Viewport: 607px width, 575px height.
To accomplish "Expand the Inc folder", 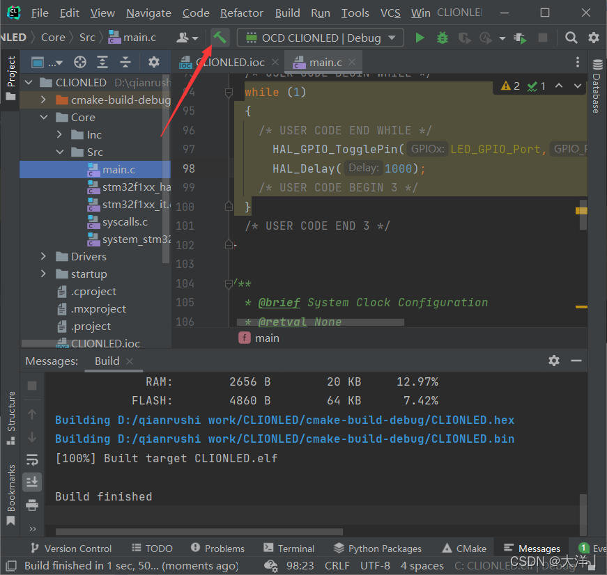I will 59,134.
